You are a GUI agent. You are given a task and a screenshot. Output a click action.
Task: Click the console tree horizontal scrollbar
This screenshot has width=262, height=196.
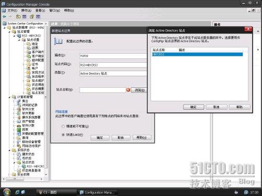23,179
